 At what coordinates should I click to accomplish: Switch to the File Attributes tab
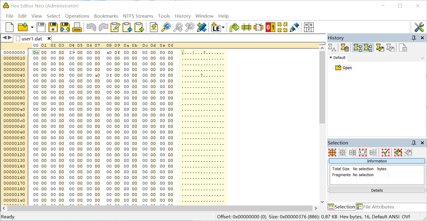point(375,207)
